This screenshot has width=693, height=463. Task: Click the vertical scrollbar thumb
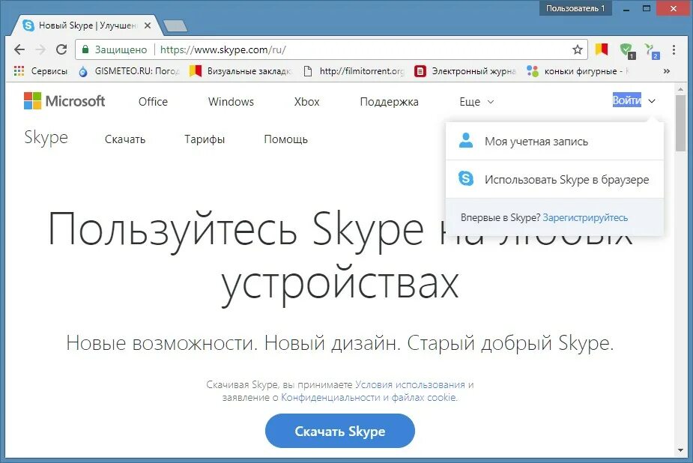(680, 122)
